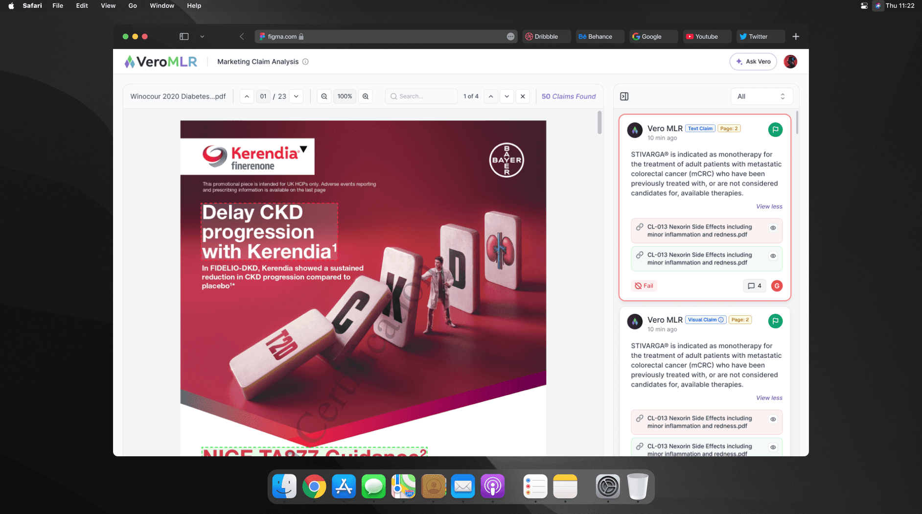Open user profile avatar
922x514 pixels.
pyautogui.click(x=790, y=62)
